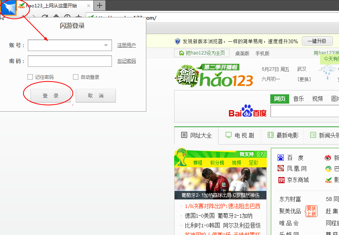Click the World Cup trophy icon
Screen dimensions: 339x235
tap(181, 157)
